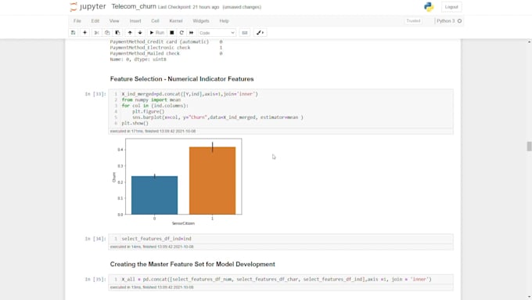The image size is (532, 300).
Task: Click the vertical scrollbar thumb
Action: [529, 146]
